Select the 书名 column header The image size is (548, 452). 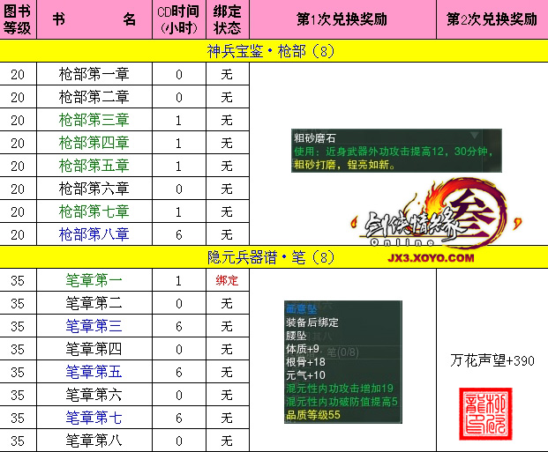[x=94, y=19]
